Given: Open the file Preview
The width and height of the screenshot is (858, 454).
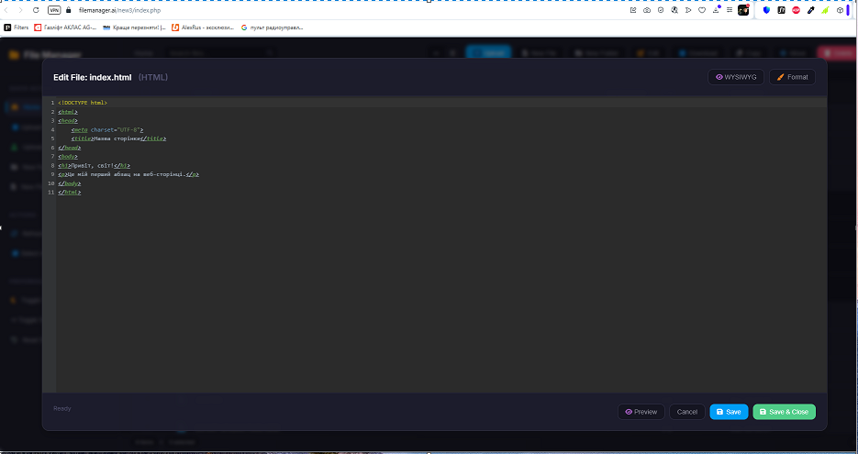Looking at the screenshot, I should coord(641,412).
